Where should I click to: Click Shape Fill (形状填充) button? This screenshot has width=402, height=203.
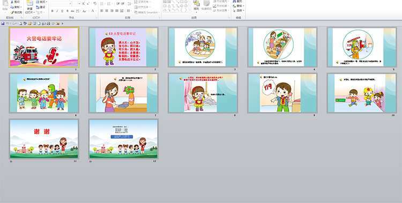click(221, 1)
